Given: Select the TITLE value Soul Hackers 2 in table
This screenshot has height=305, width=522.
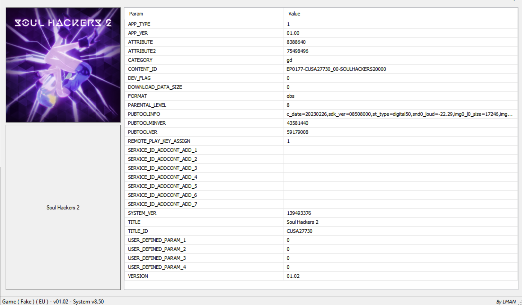Looking at the screenshot, I should pyautogui.click(x=302, y=222).
